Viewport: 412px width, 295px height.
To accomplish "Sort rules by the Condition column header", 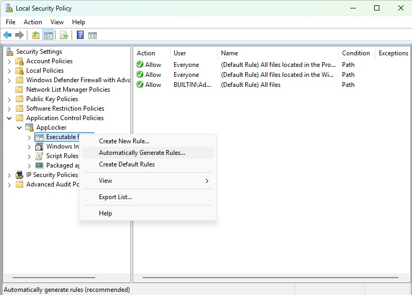I will coord(356,53).
